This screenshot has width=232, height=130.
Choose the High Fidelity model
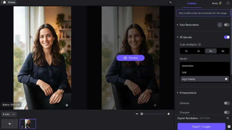coord(205,79)
